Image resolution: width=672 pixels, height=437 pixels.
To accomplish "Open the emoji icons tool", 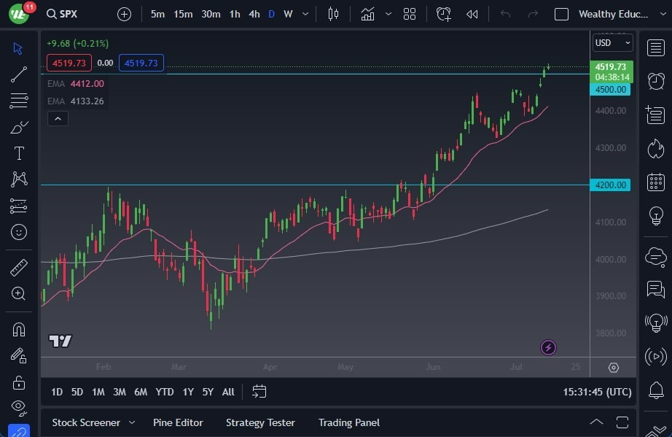I will (x=19, y=232).
